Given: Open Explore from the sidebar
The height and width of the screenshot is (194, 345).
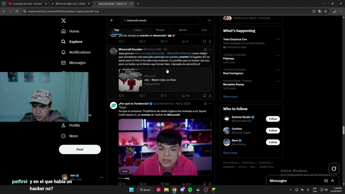Looking at the screenshot, I should click(72, 42).
